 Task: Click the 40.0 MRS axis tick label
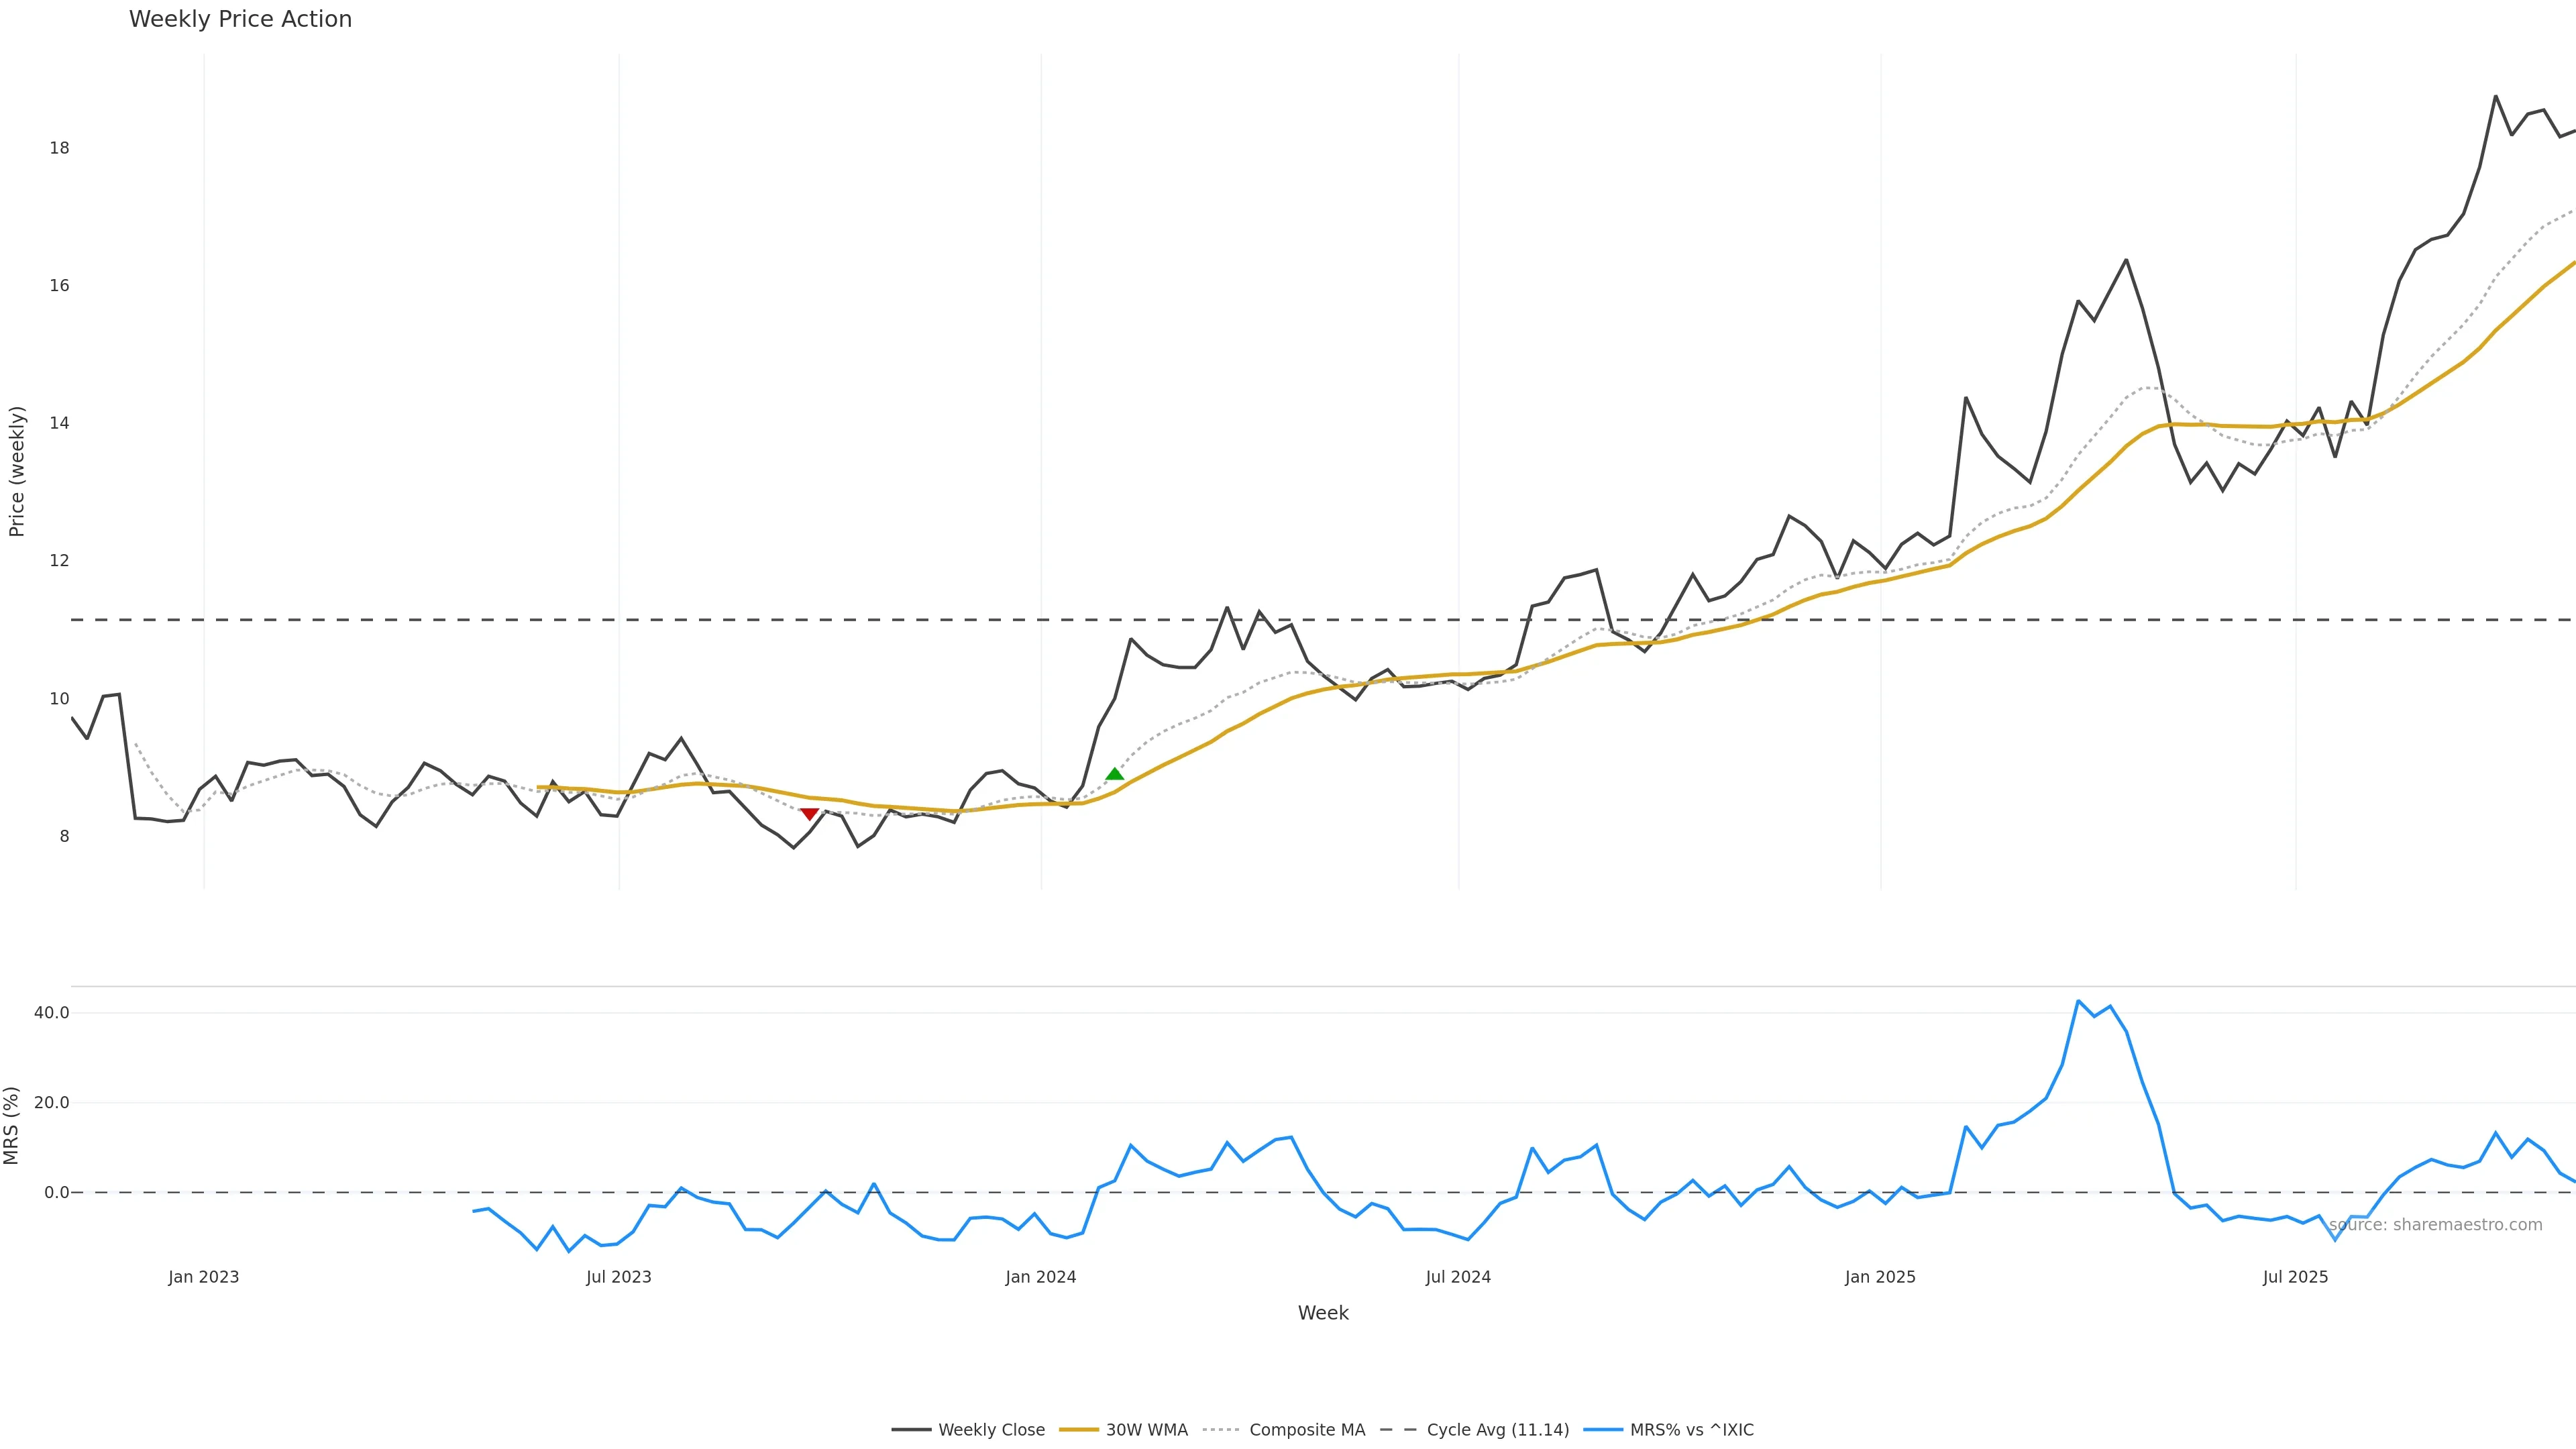point(52,1013)
